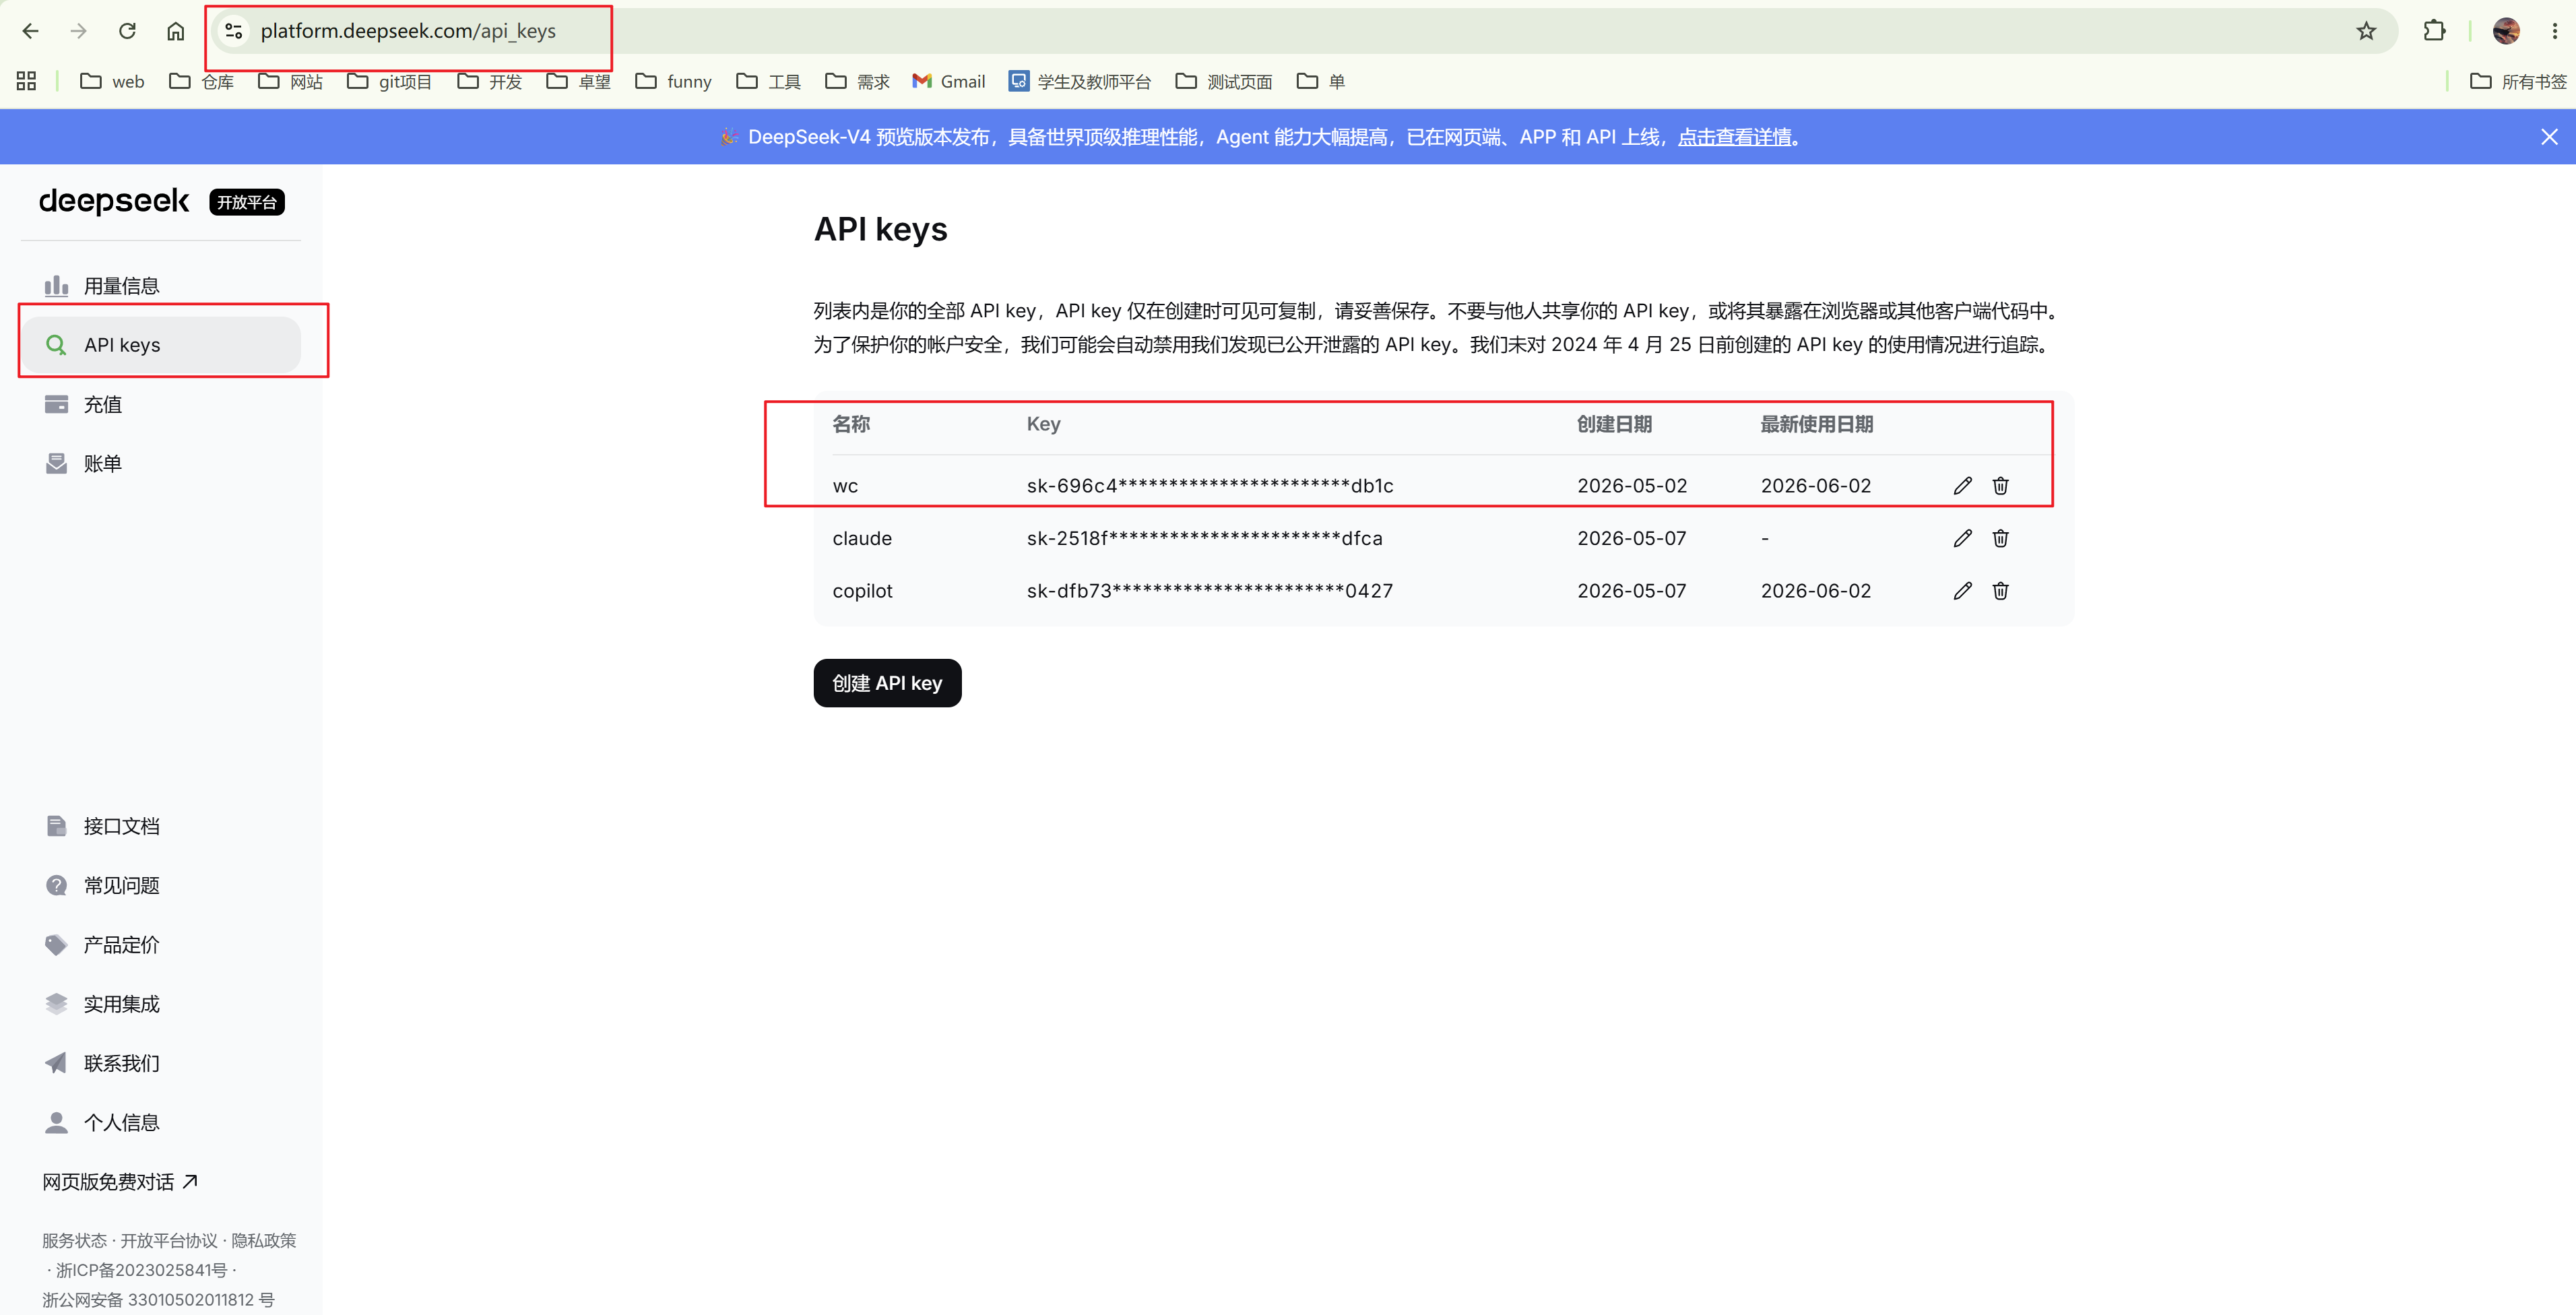Open the git项目 bookmarks folder
This screenshot has width=2576, height=1315.
point(389,81)
